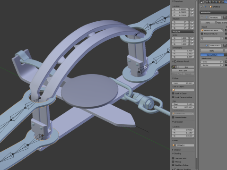227x170 pixels.
Task: Expand the Display panel
Action: [173, 150]
